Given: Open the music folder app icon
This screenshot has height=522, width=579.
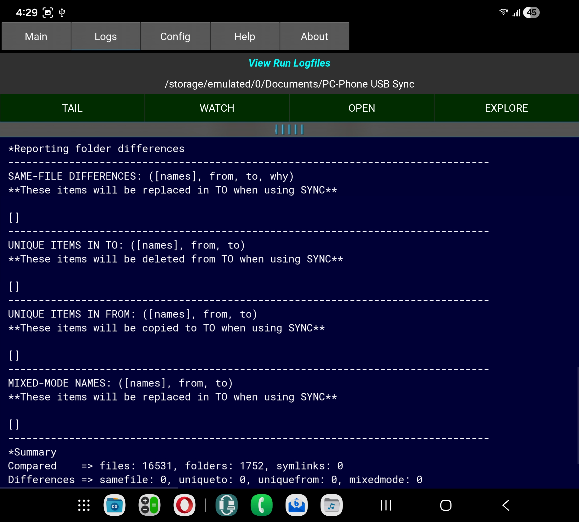Looking at the screenshot, I should click(331, 505).
